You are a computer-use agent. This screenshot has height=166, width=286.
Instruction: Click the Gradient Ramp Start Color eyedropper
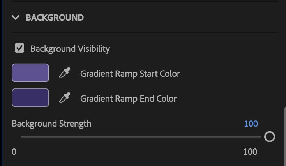pyautogui.click(x=65, y=73)
